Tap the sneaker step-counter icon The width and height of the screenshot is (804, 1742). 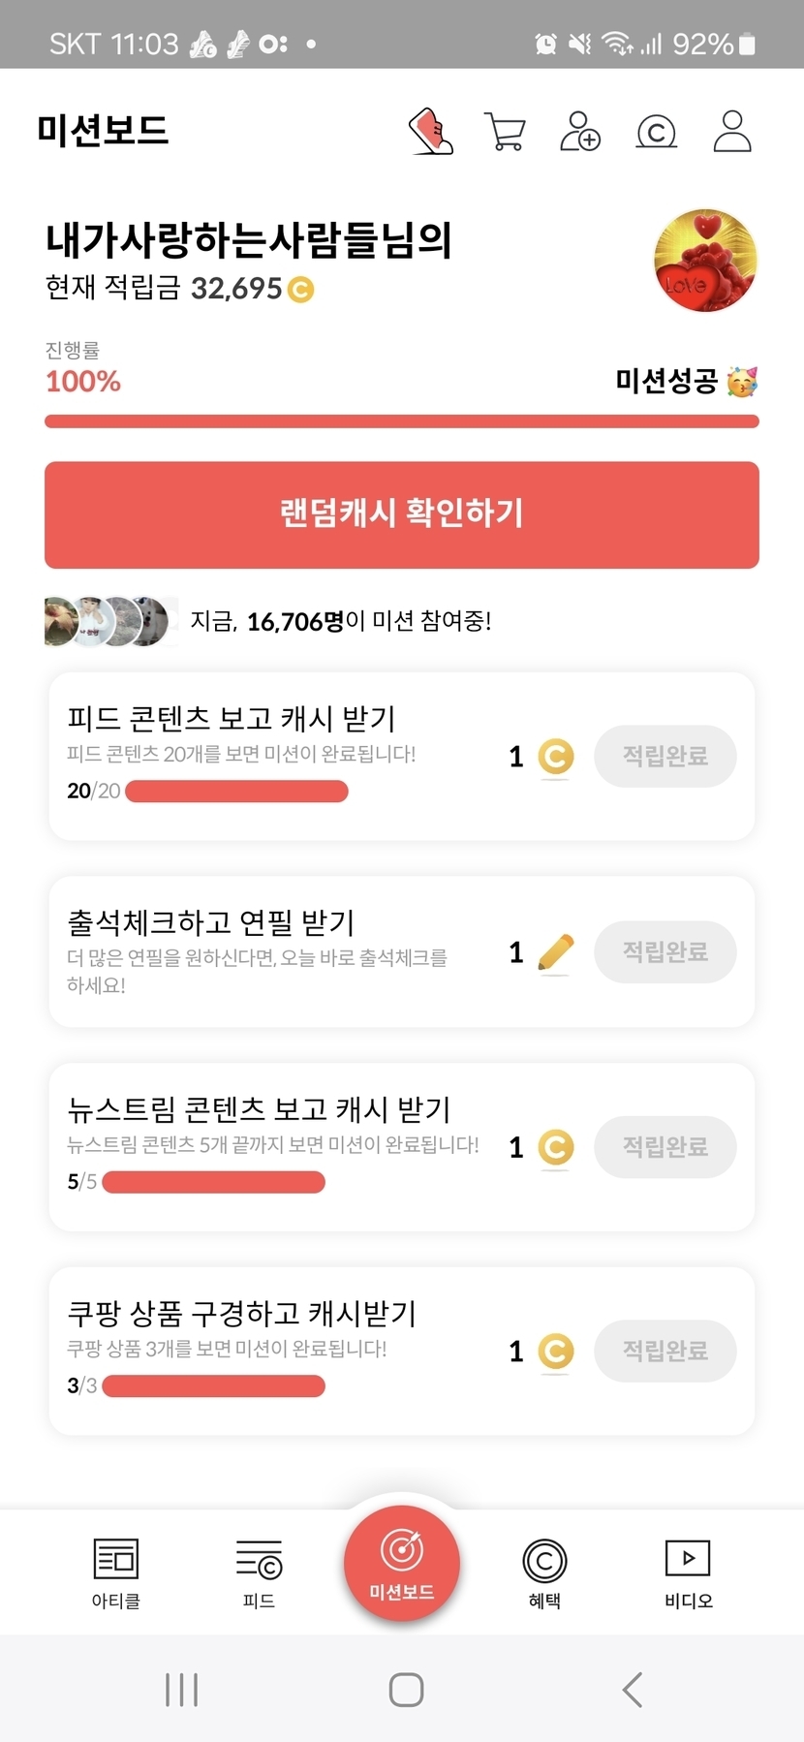click(x=431, y=132)
